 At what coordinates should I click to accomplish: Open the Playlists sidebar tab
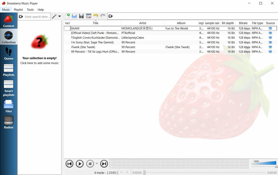(x=8, y=70)
